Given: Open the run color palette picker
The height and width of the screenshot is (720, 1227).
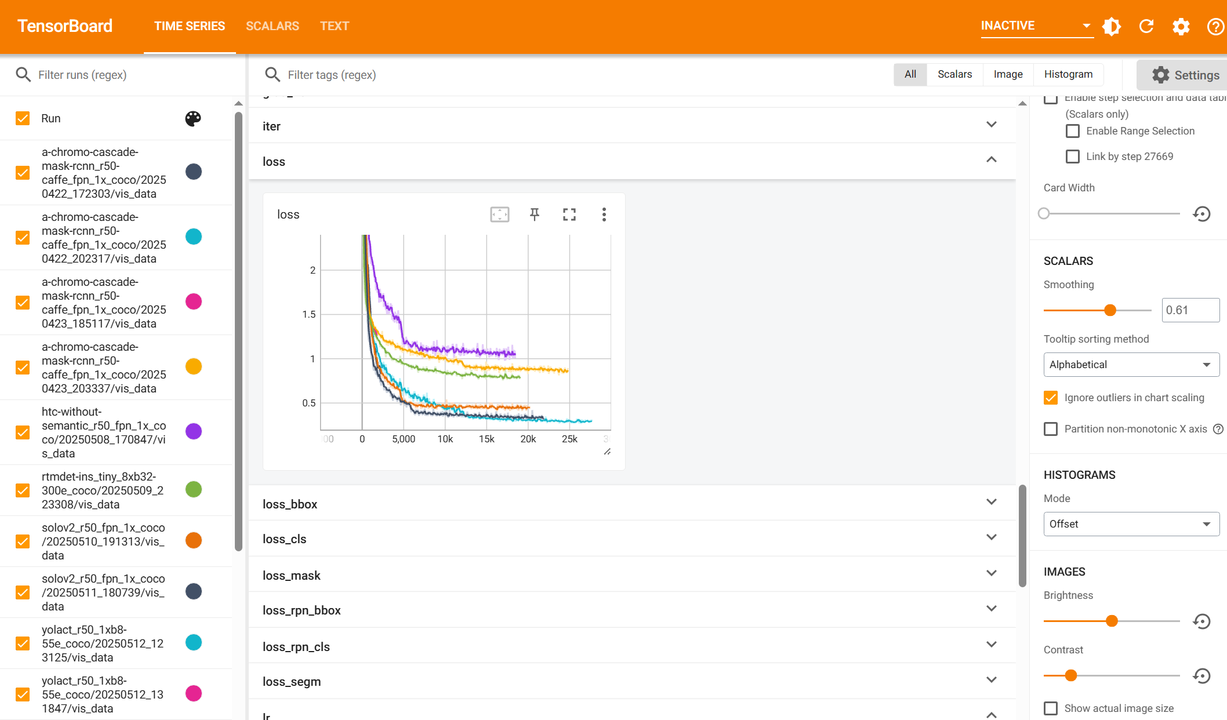Looking at the screenshot, I should tap(193, 118).
